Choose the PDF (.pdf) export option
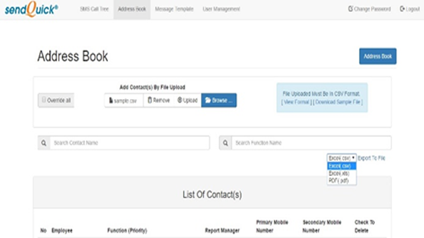 (x=342, y=180)
